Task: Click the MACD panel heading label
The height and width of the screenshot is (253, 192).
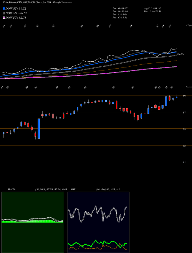Action: (12, 189)
